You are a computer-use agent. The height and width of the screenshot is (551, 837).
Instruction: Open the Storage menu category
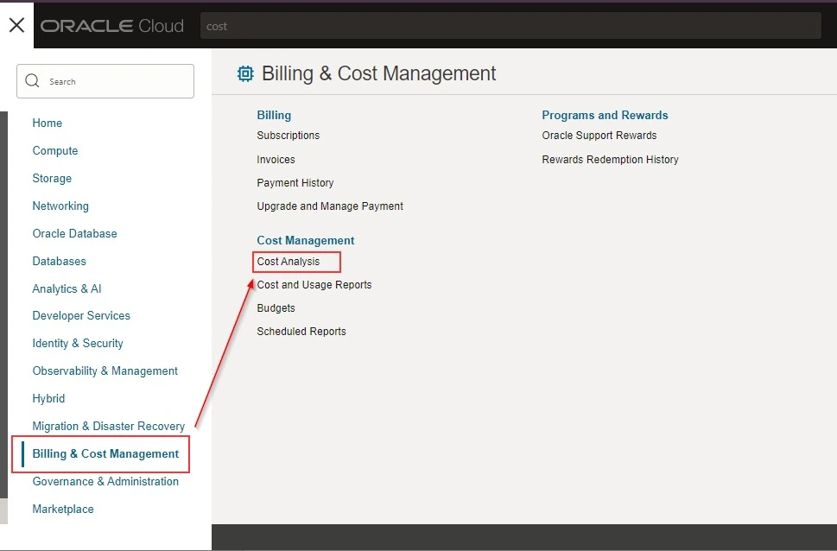point(52,178)
